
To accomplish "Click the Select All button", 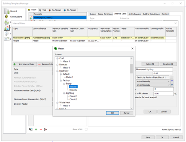I will coord(150,64).
